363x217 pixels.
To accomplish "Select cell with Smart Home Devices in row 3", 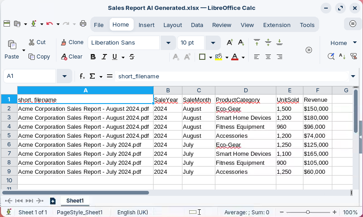I will pos(243,118).
